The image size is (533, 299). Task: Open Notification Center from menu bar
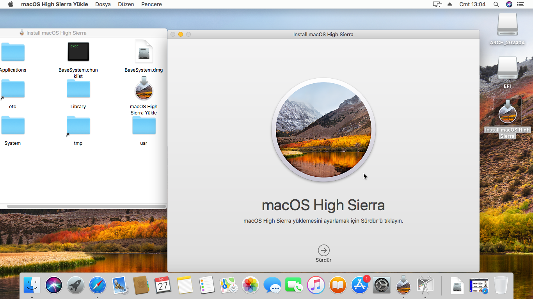(x=520, y=4)
